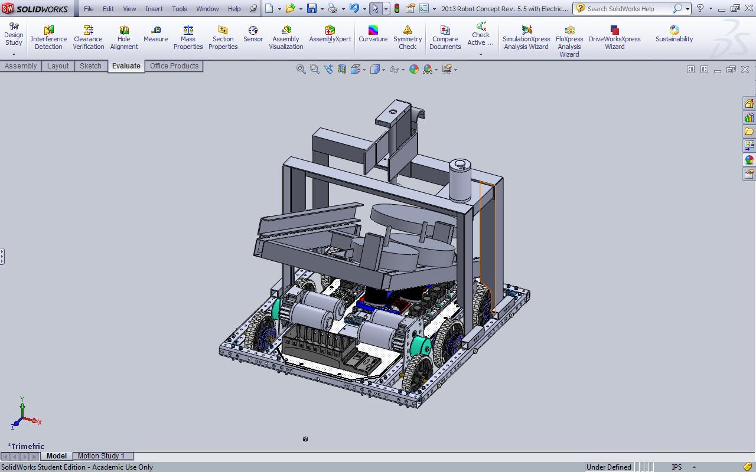This screenshot has width=756, height=472.
Task: Launch DriveWorksXpress Wizard
Action: click(614, 38)
